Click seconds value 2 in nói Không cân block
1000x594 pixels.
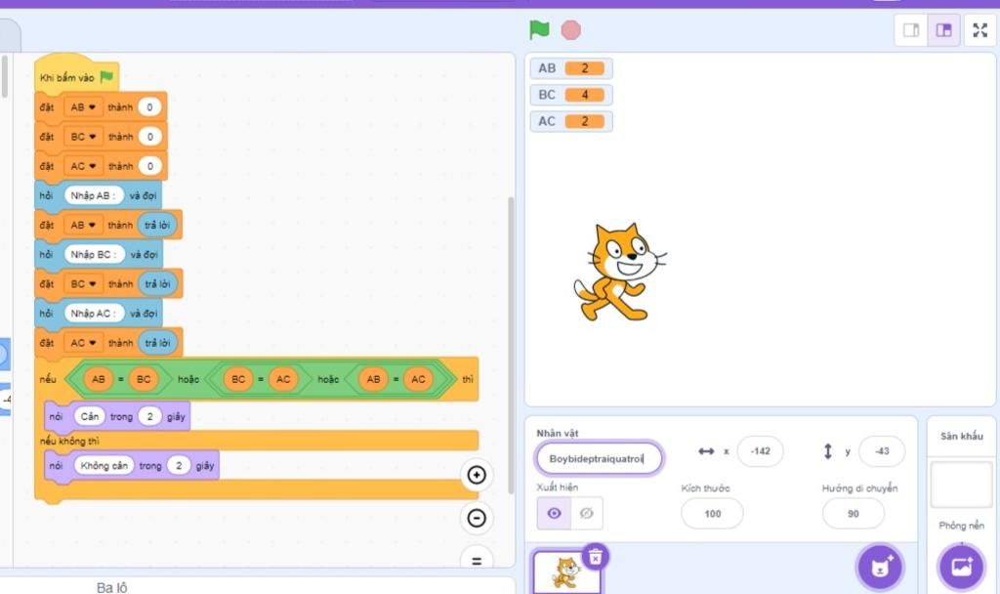pyautogui.click(x=179, y=465)
